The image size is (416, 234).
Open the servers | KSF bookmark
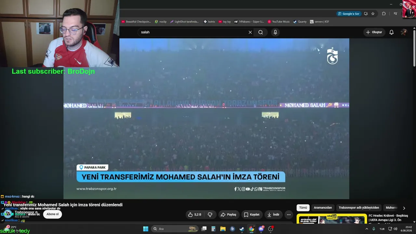tap(319, 22)
